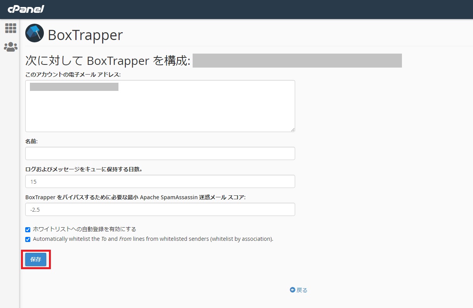The width and height of the screenshot is (473, 308).
Task: Click into the 名前 name field
Action: point(160,153)
